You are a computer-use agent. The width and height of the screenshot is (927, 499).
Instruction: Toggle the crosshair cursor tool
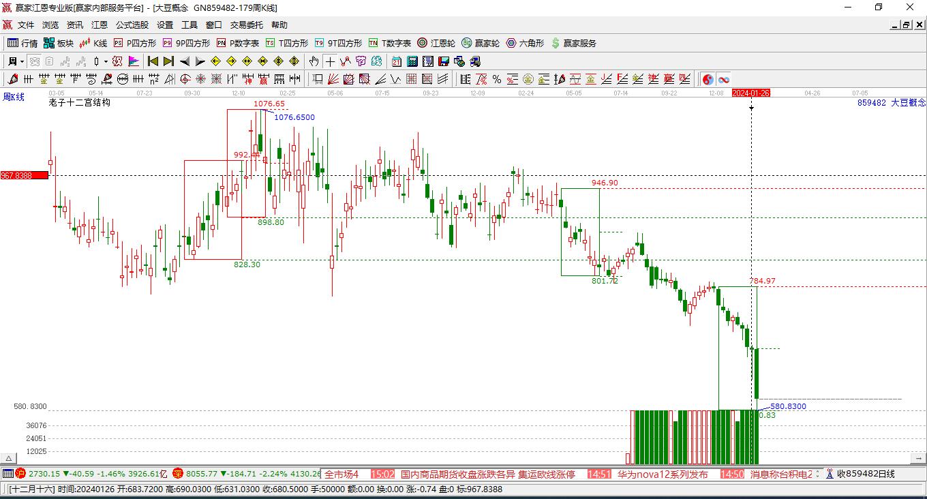click(x=330, y=61)
